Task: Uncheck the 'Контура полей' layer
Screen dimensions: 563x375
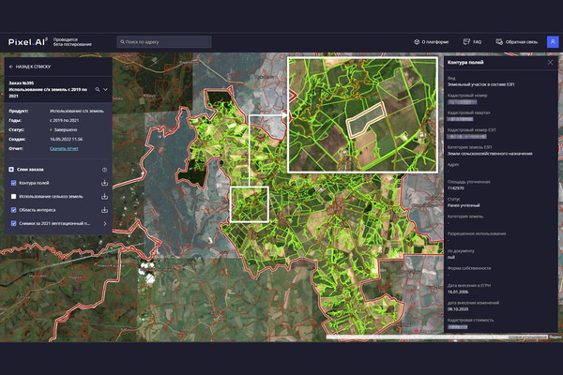Action: pyautogui.click(x=14, y=183)
